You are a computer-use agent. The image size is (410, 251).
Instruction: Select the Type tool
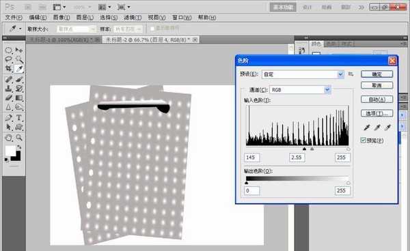[x=19, y=118]
